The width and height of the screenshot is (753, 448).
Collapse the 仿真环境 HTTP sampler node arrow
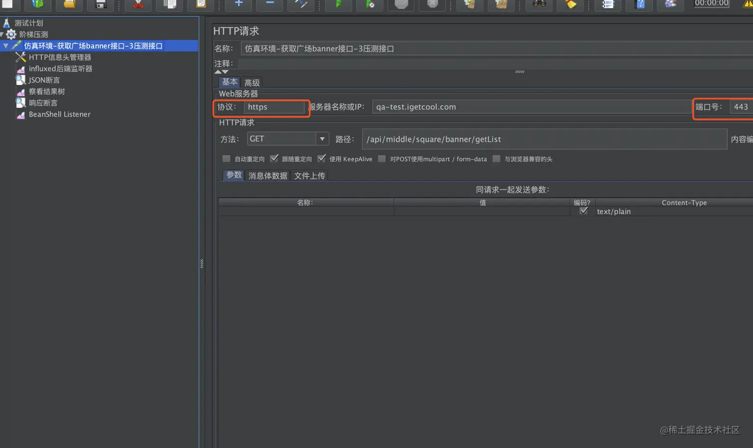pos(6,46)
